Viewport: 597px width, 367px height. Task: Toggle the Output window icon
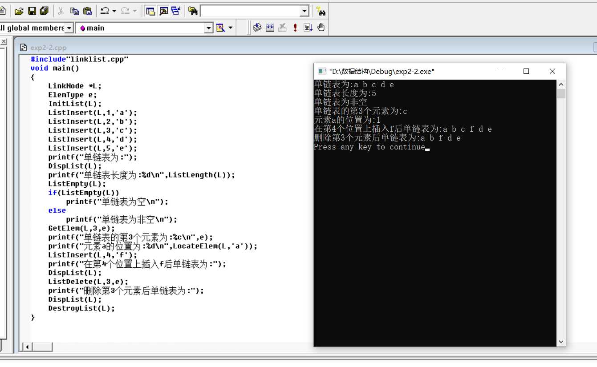[164, 11]
